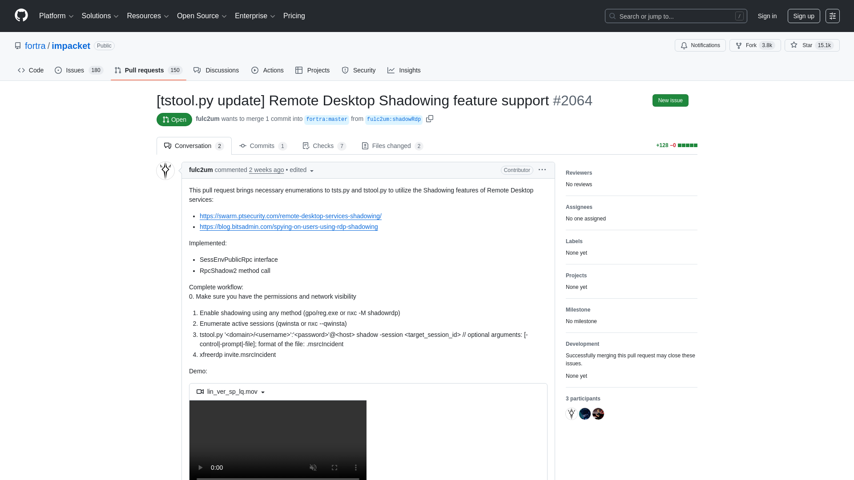Image resolution: width=854 pixels, height=480 pixels.
Task: Play the demo video
Action: (200, 468)
